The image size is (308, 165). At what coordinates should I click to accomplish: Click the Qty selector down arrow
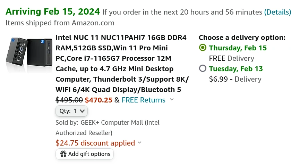[x=82, y=111]
